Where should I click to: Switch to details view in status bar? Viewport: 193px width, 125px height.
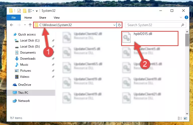(x=180, y=118)
